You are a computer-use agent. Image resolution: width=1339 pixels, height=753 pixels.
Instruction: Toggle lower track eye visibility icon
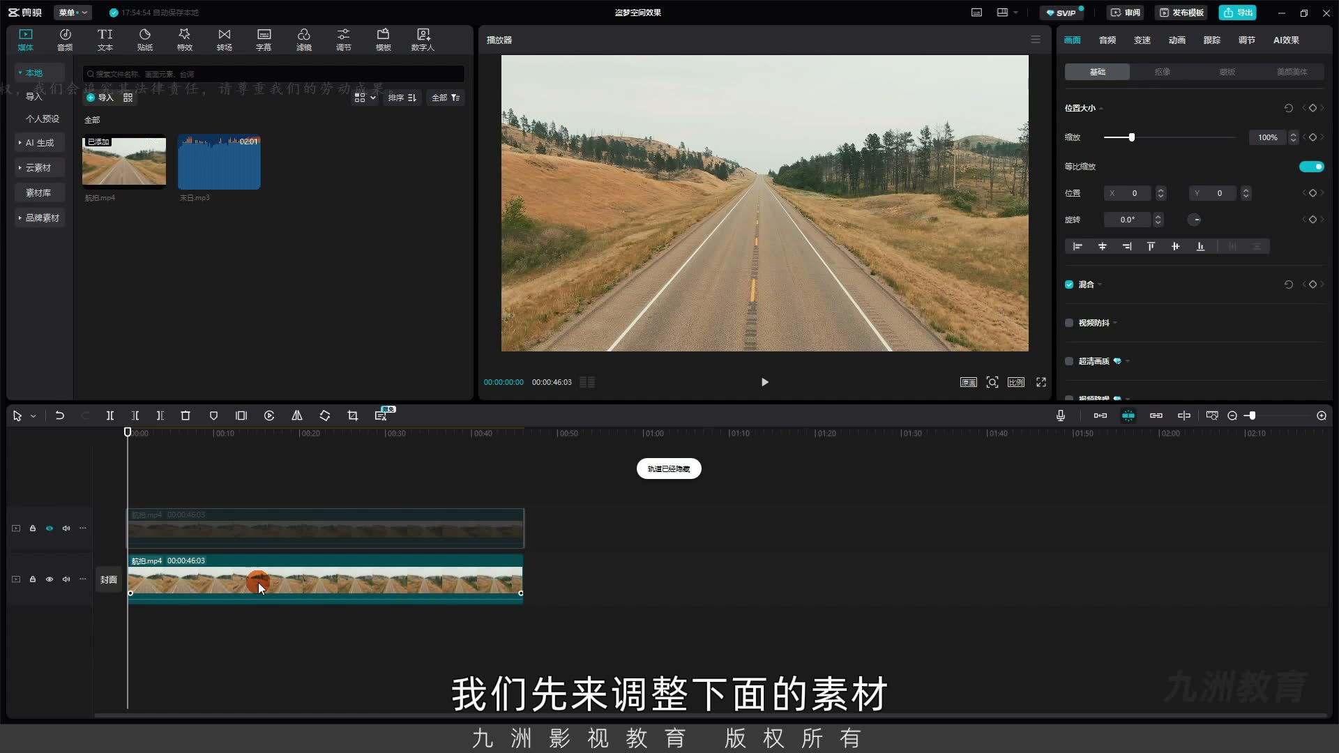coord(50,579)
